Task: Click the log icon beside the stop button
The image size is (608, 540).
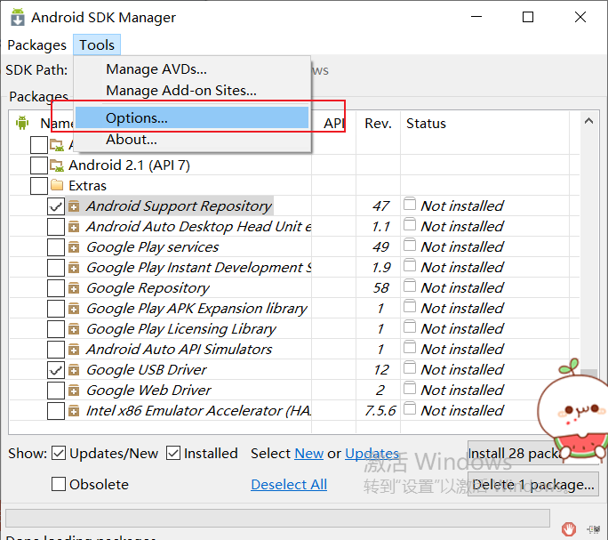Action: tap(594, 529)
